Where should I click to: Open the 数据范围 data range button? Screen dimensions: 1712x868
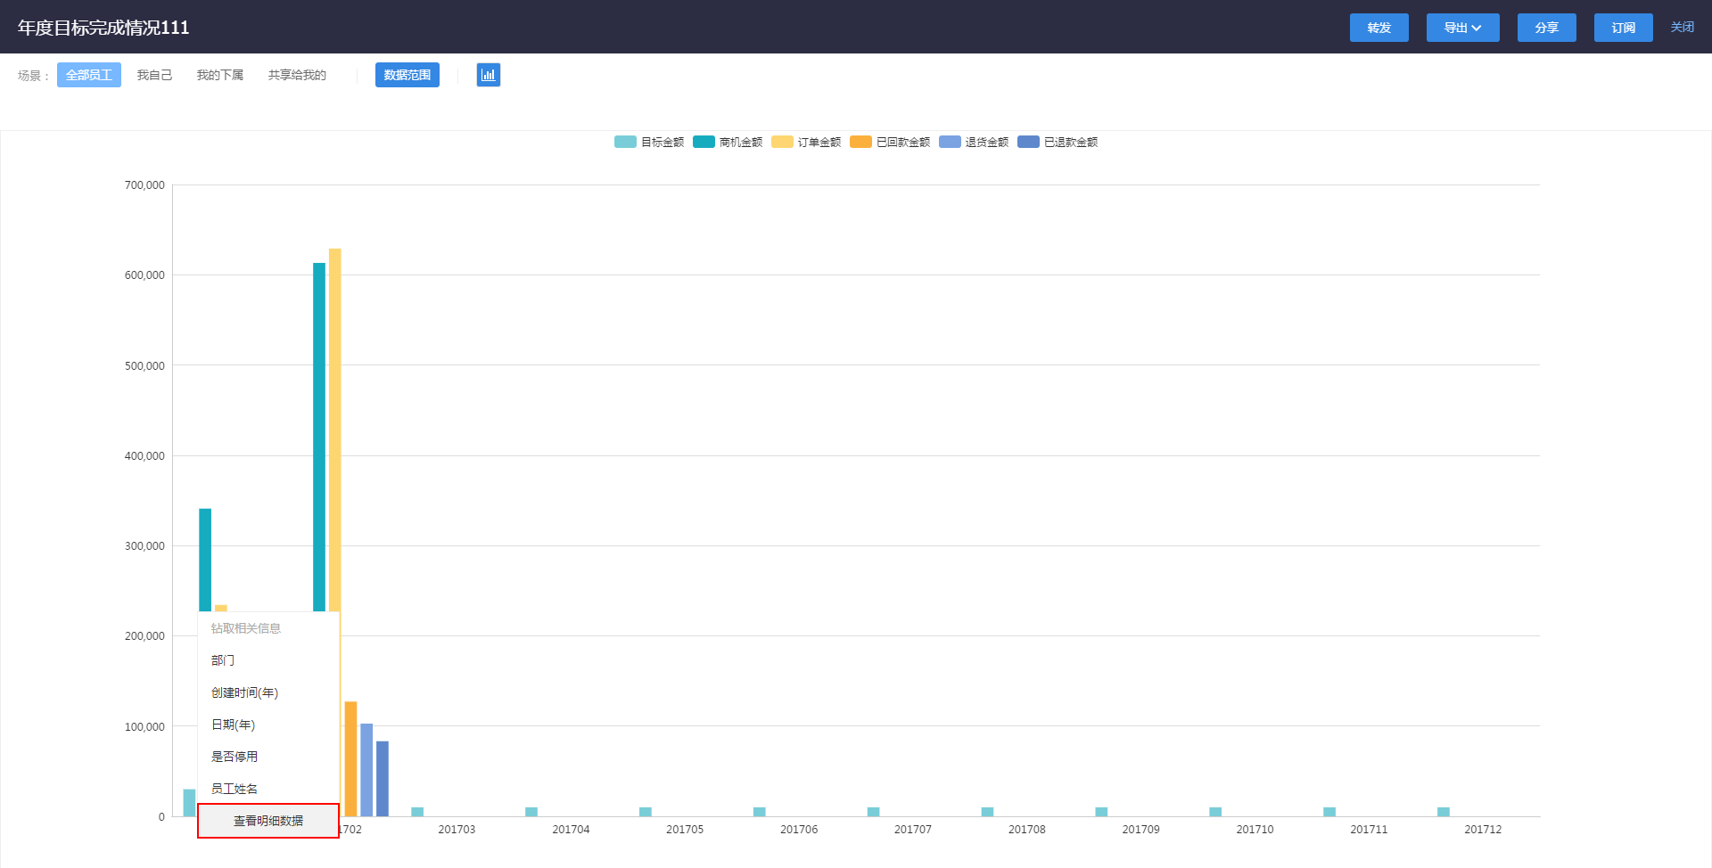pyautogui.click(x=407, y=75)
